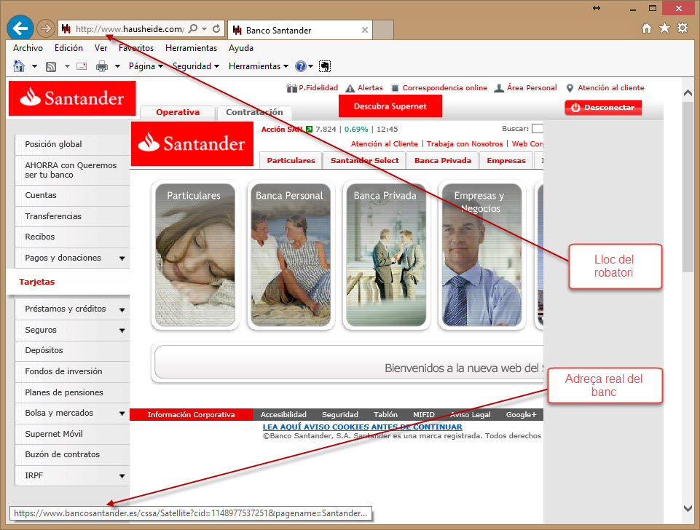Click the Atención al cliente location pin icon
The height and width of the screenshot is (530, 700).
570,88
